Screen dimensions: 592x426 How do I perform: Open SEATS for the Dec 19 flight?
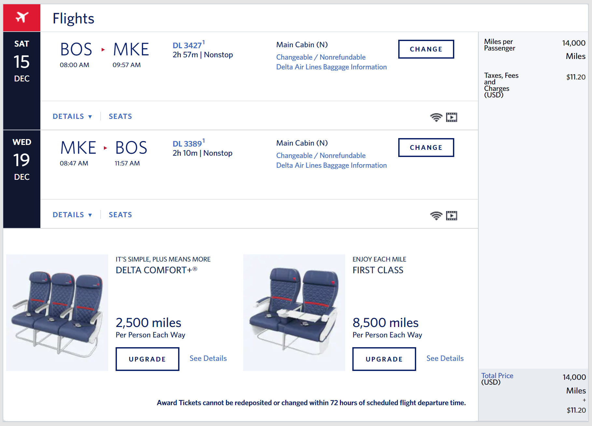[120, 215]
